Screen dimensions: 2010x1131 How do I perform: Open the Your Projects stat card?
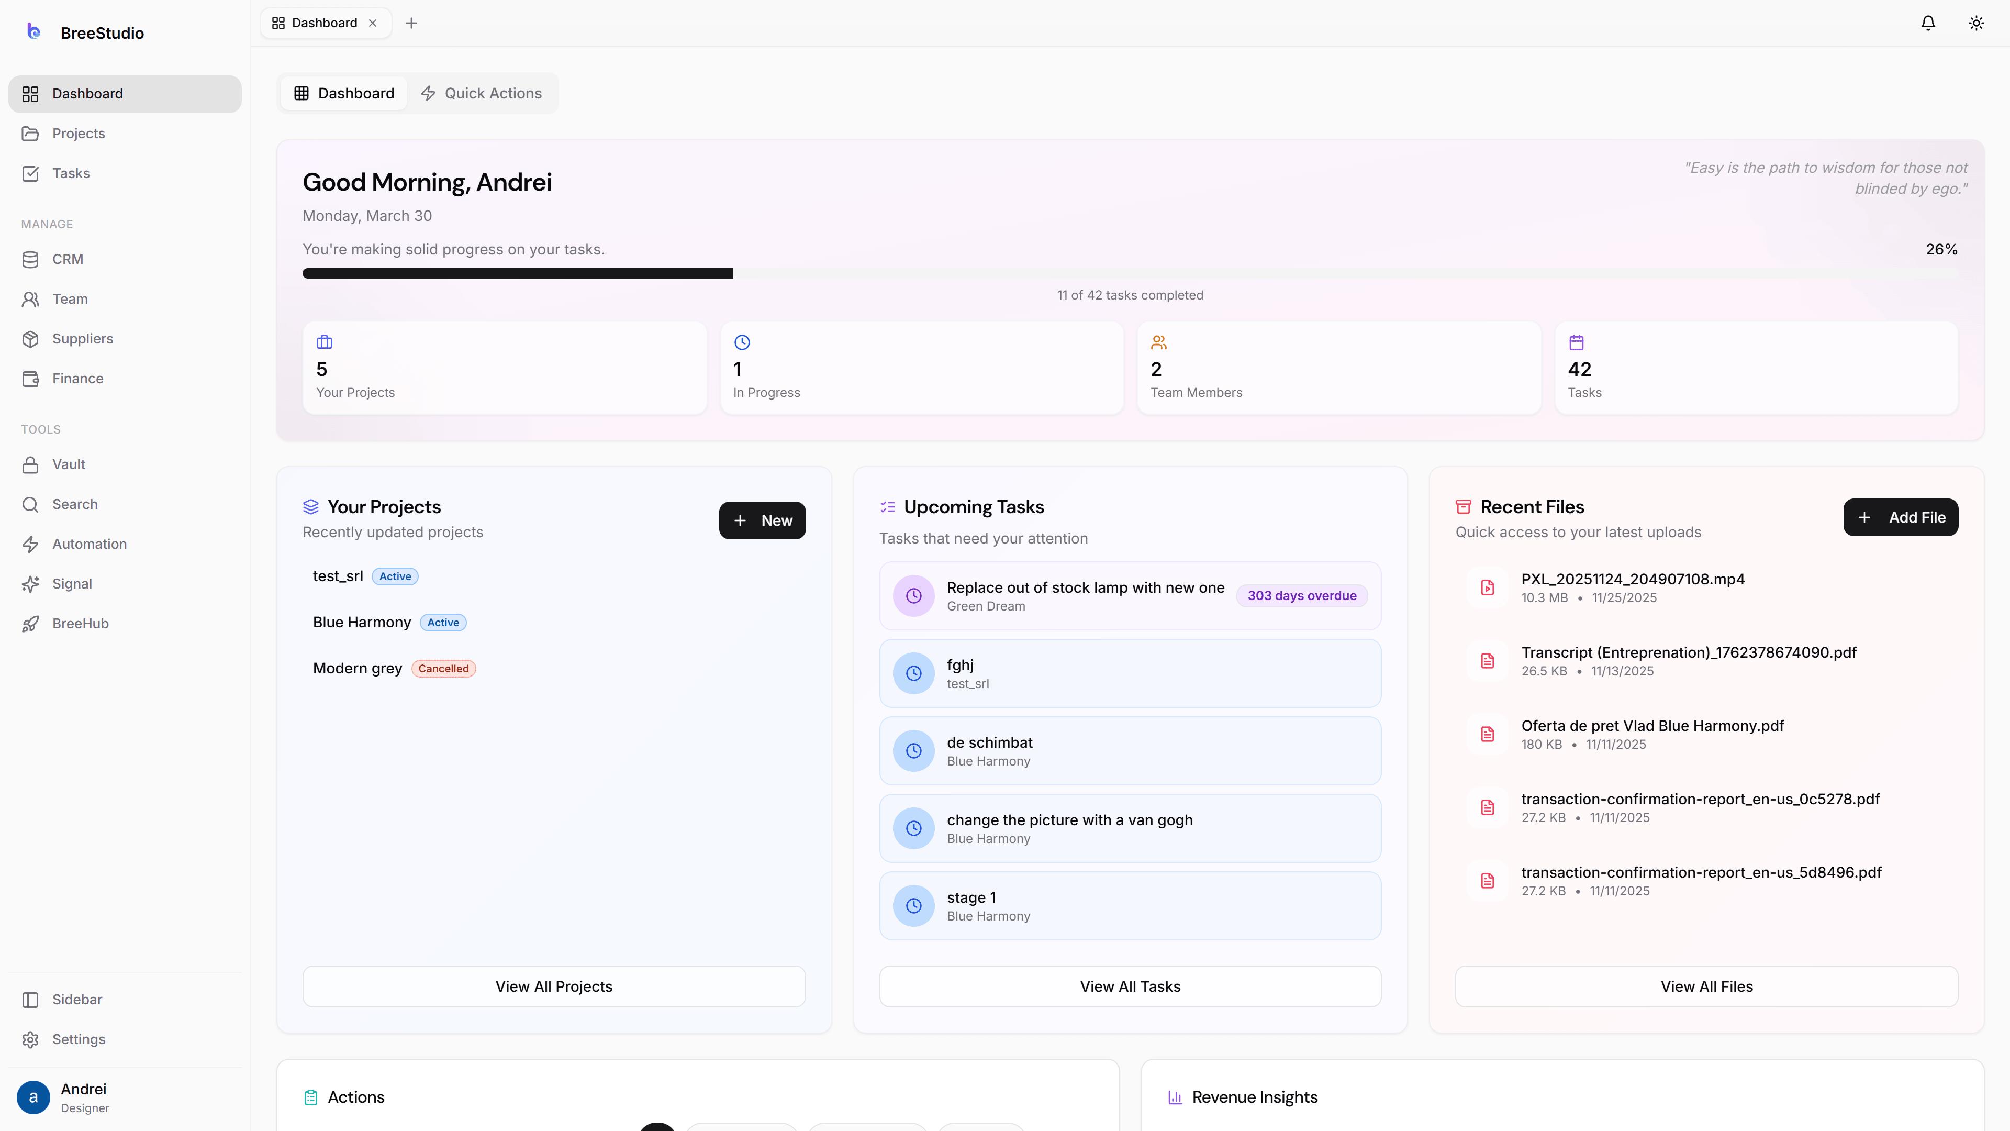pos(505,368)
